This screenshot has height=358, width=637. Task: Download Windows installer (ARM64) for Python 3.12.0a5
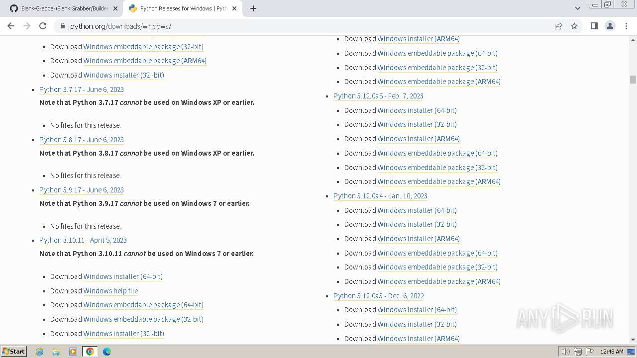(x=419, y=139)
